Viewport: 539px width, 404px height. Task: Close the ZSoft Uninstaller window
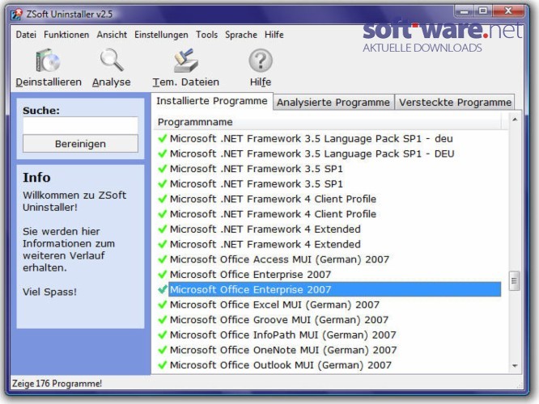click(x=507, y=11)
